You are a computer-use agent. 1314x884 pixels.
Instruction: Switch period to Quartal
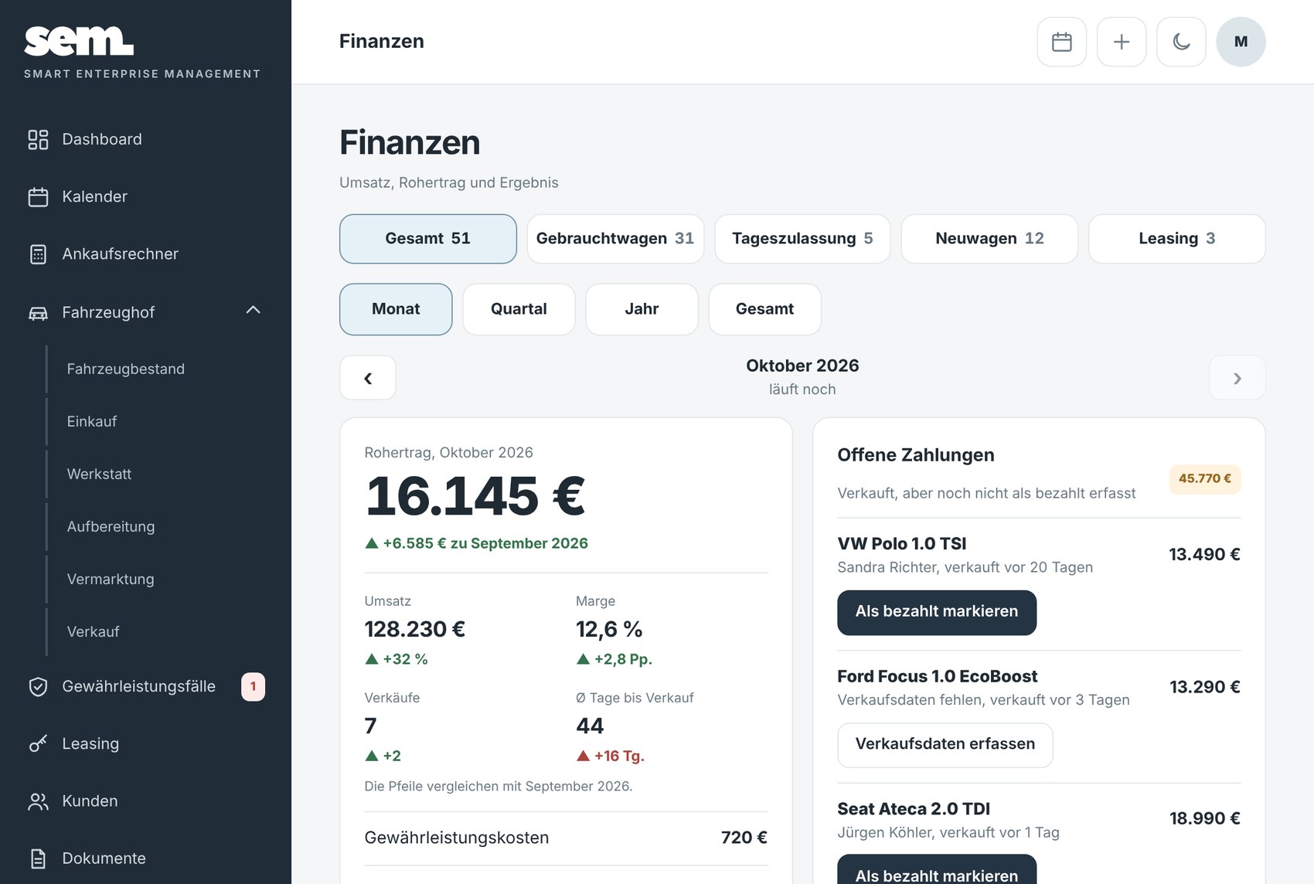coord(519,309)
